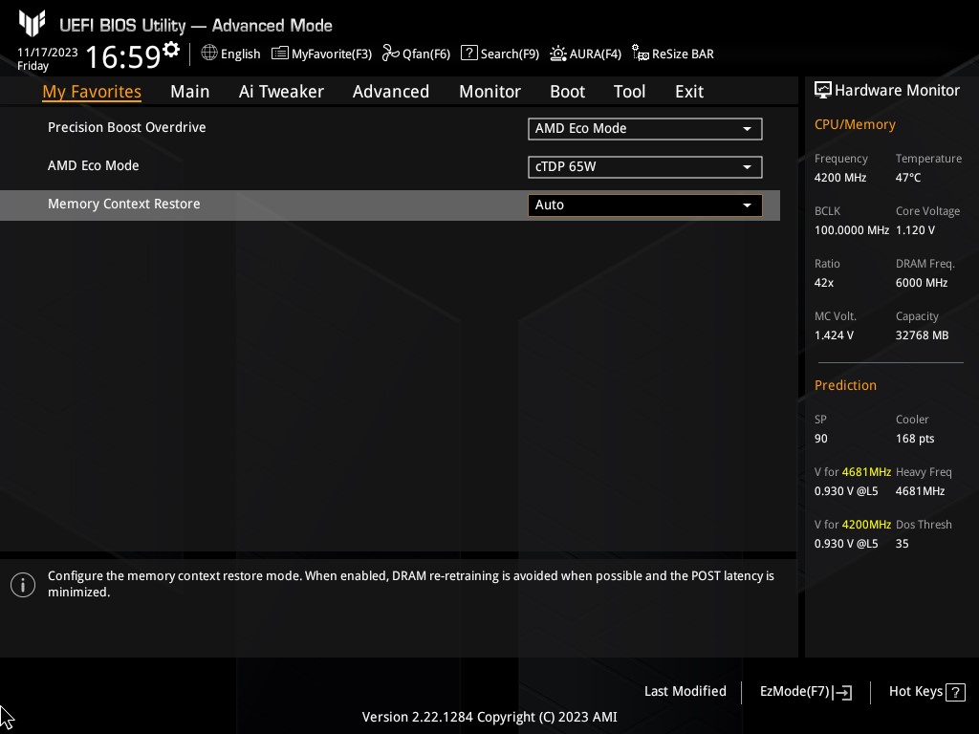Image resolution: width=979 pixels, height=734 pixels.
Task: Switch to Ai Tweaker tab
Action: tap(281, 92)
